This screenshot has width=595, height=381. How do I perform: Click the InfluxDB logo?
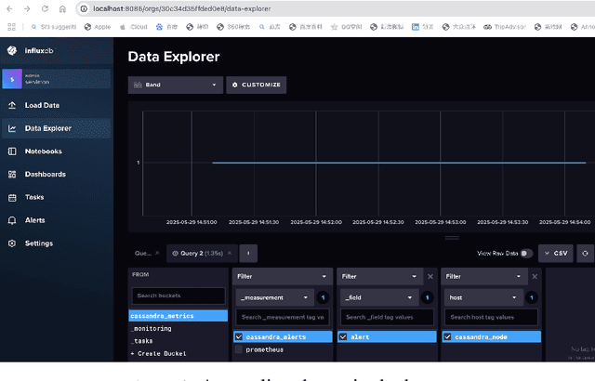point(13,50)
